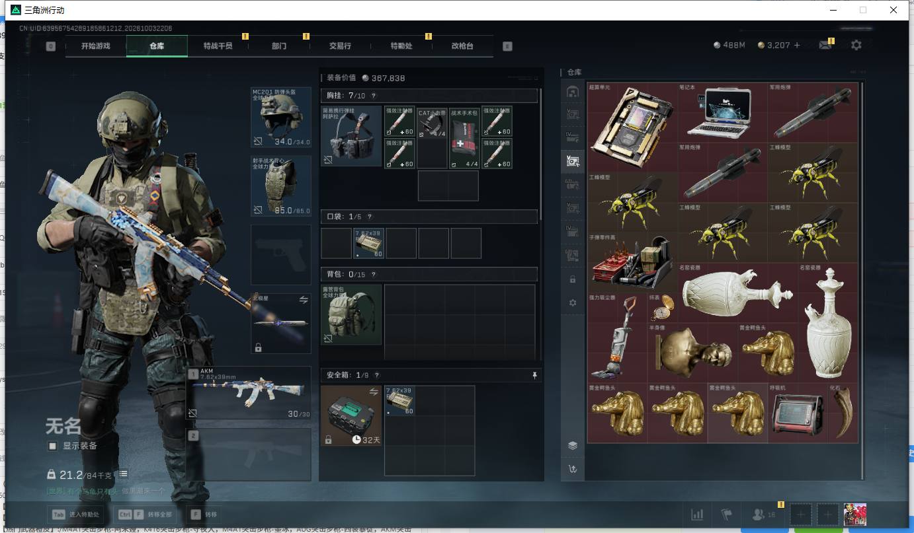Open the 交易行 tab
Image resolution: width=914 pixels, height=533 pixels.
point(340,46)
